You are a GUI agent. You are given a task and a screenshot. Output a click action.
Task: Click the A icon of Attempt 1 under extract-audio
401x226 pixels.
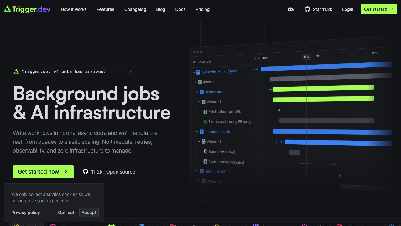tap(204, 102)
